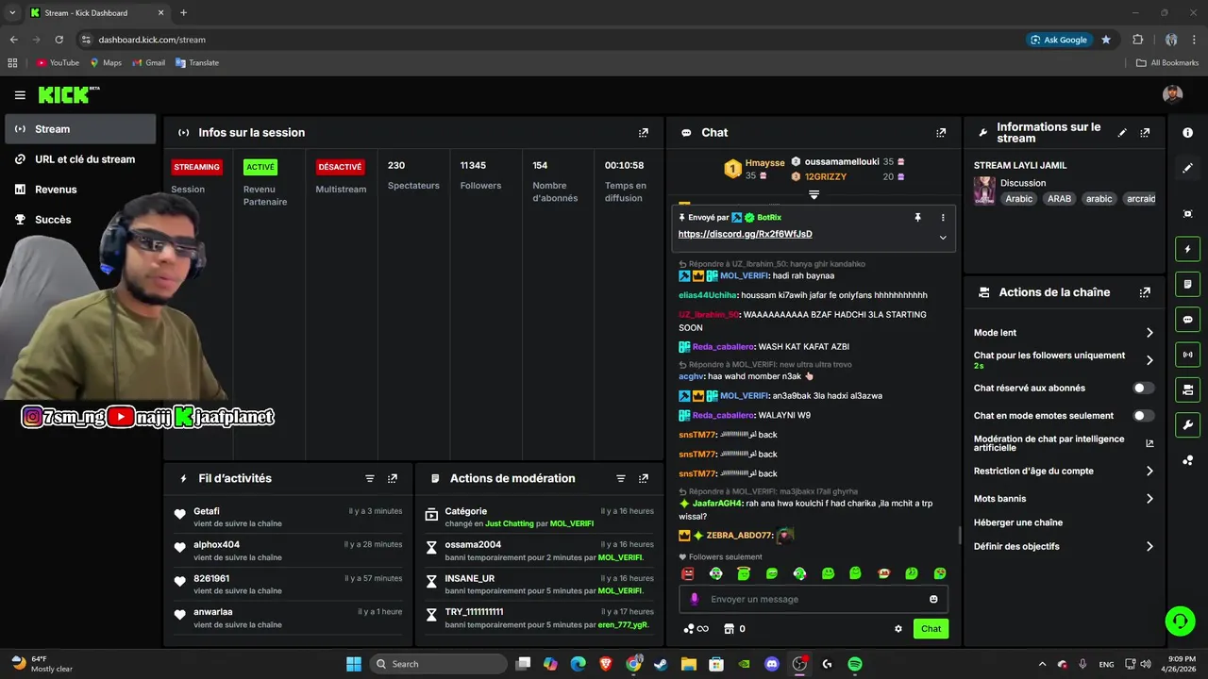1208x679 pixels.
Task: Open the filter icon in Fil d'activités
Action: click(370, 479)
